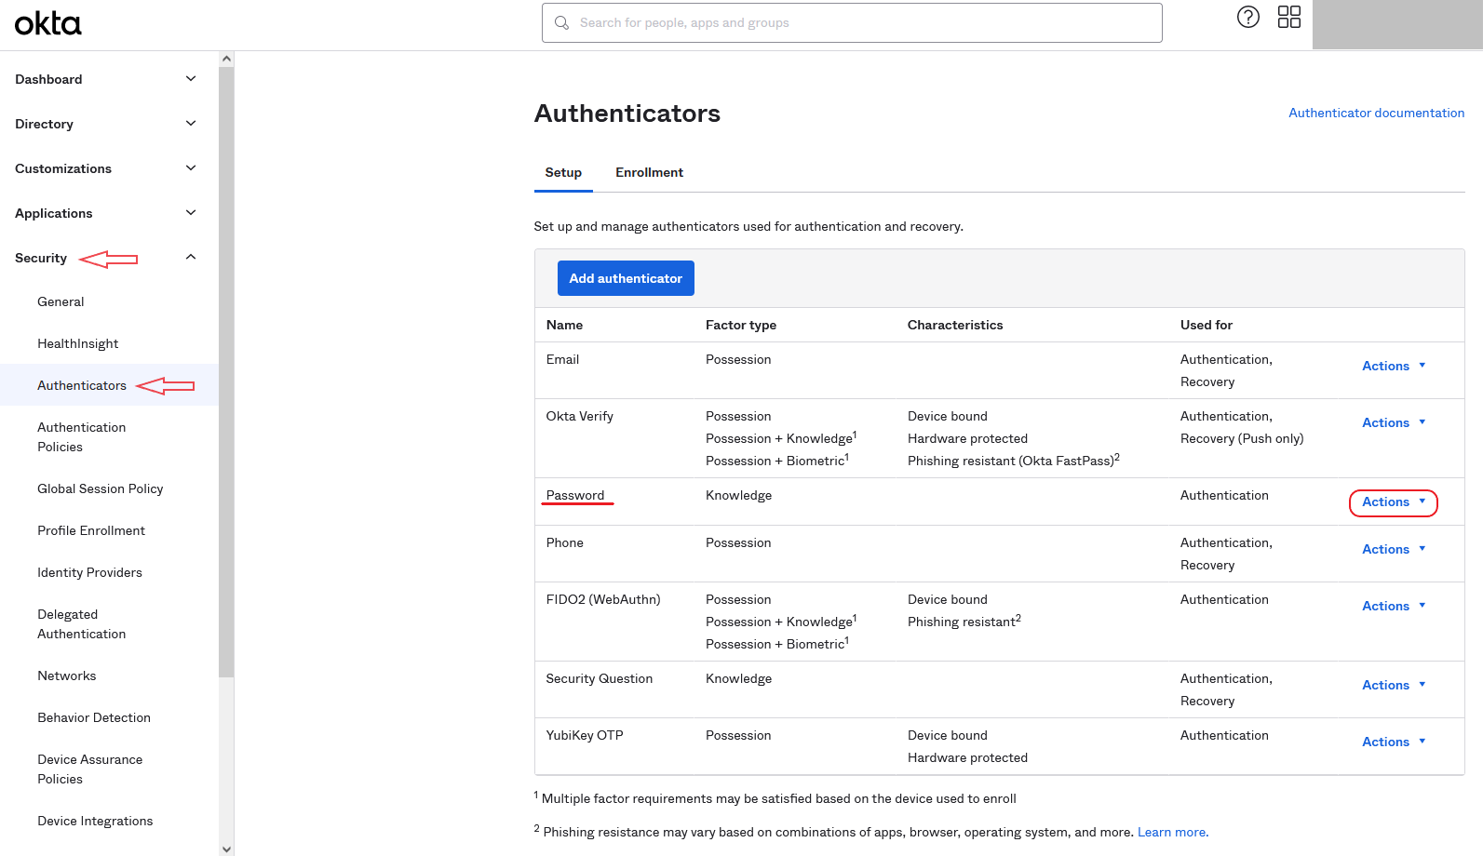1483x856 pixels.
Task: Open Behavior Detection
Action: tap(94, 717)
